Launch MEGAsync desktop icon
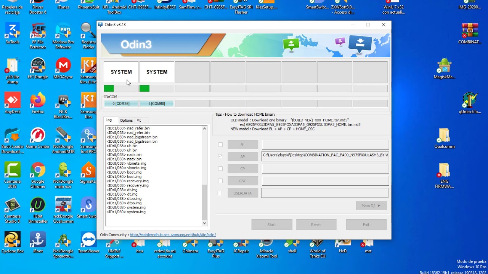This screenshot has height=274, width=488. point(63,68)
